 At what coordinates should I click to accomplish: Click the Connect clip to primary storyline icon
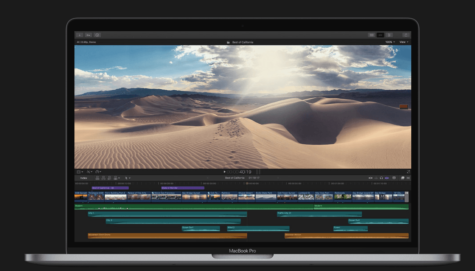point(97,178)
